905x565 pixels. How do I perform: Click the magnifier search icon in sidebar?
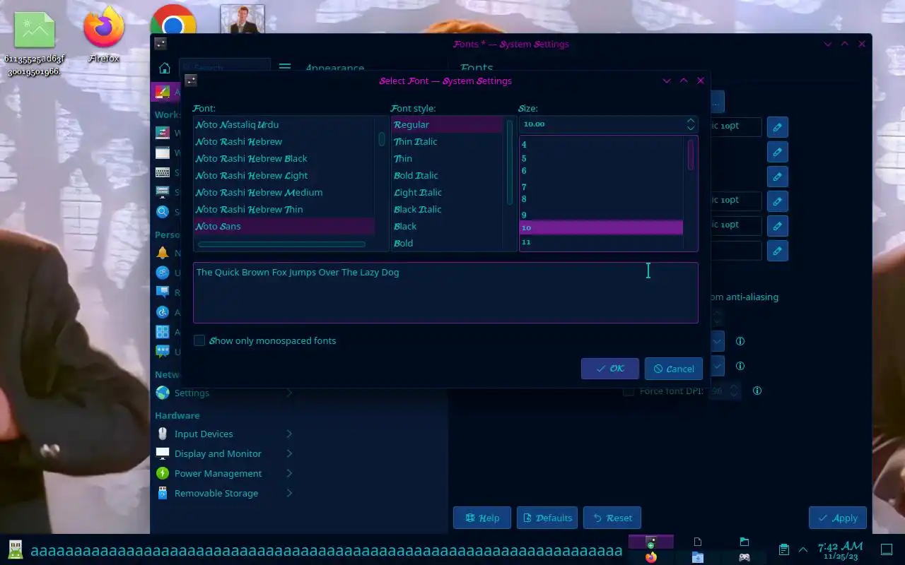coord(163,212)
